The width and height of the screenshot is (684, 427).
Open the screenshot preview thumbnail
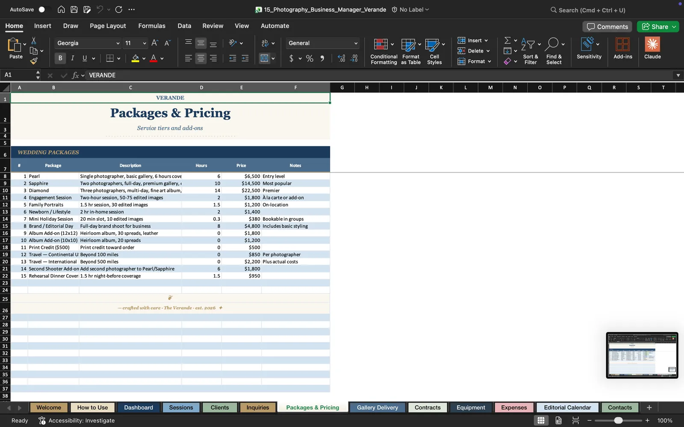point(642,355)
